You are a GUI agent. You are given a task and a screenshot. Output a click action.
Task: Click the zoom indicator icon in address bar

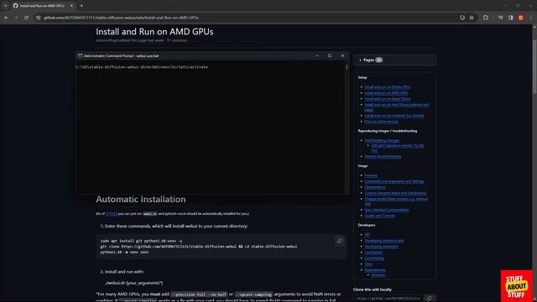tap(462, 18)
